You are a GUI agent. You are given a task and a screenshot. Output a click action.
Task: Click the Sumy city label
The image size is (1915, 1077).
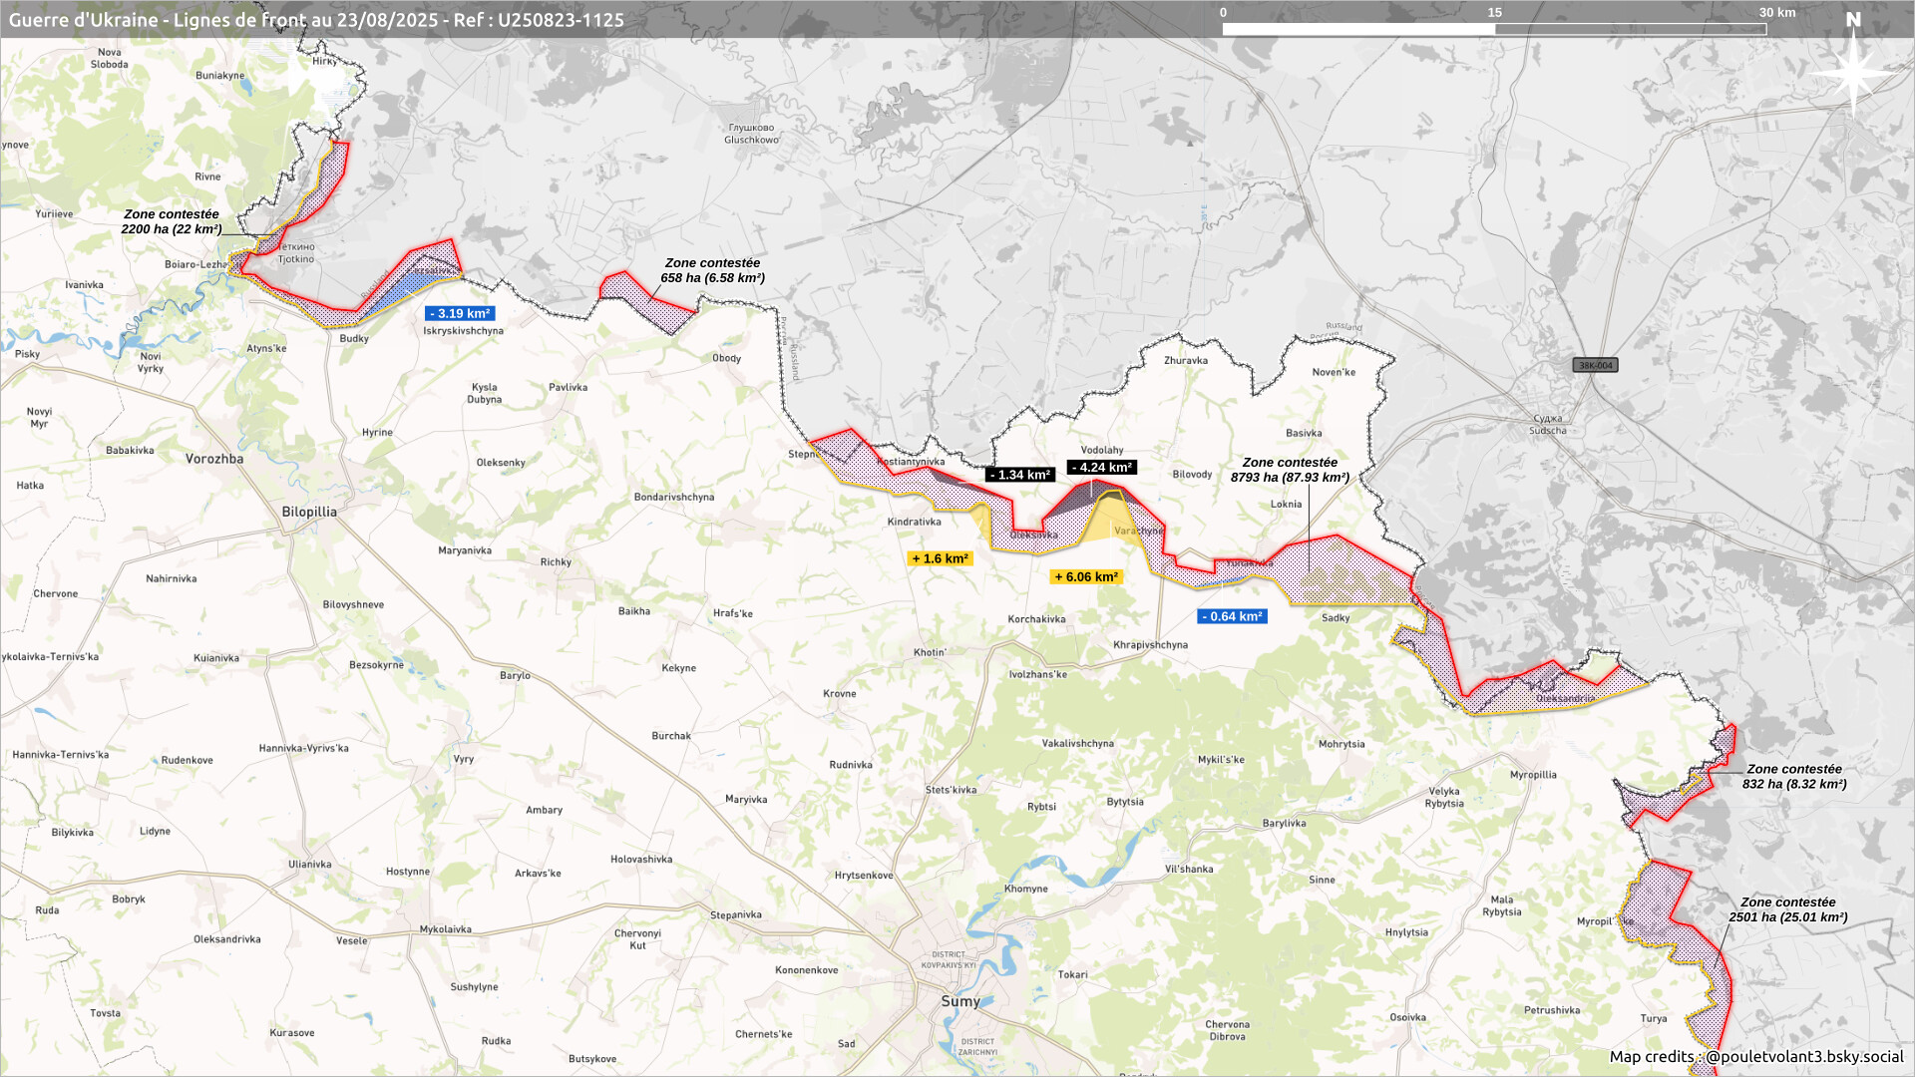pos(960,1001)
